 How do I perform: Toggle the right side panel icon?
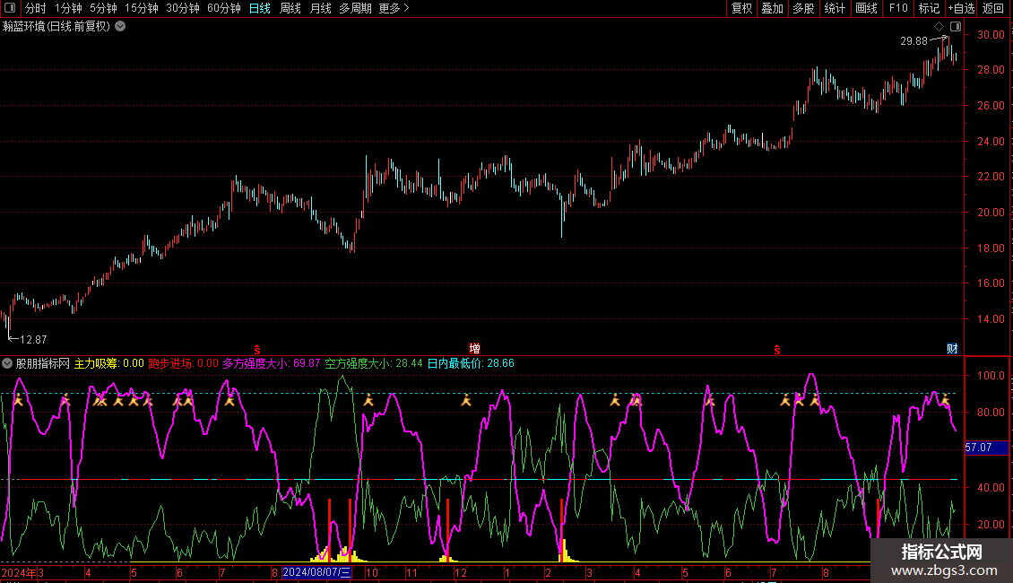955,26
